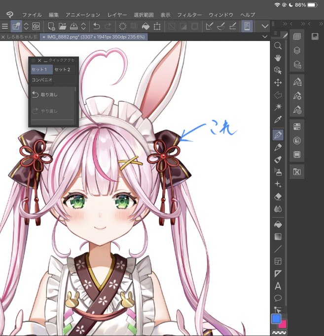
Task: Select the Fill bucket tool in the tool palette
Action: (x=278, y=224)
